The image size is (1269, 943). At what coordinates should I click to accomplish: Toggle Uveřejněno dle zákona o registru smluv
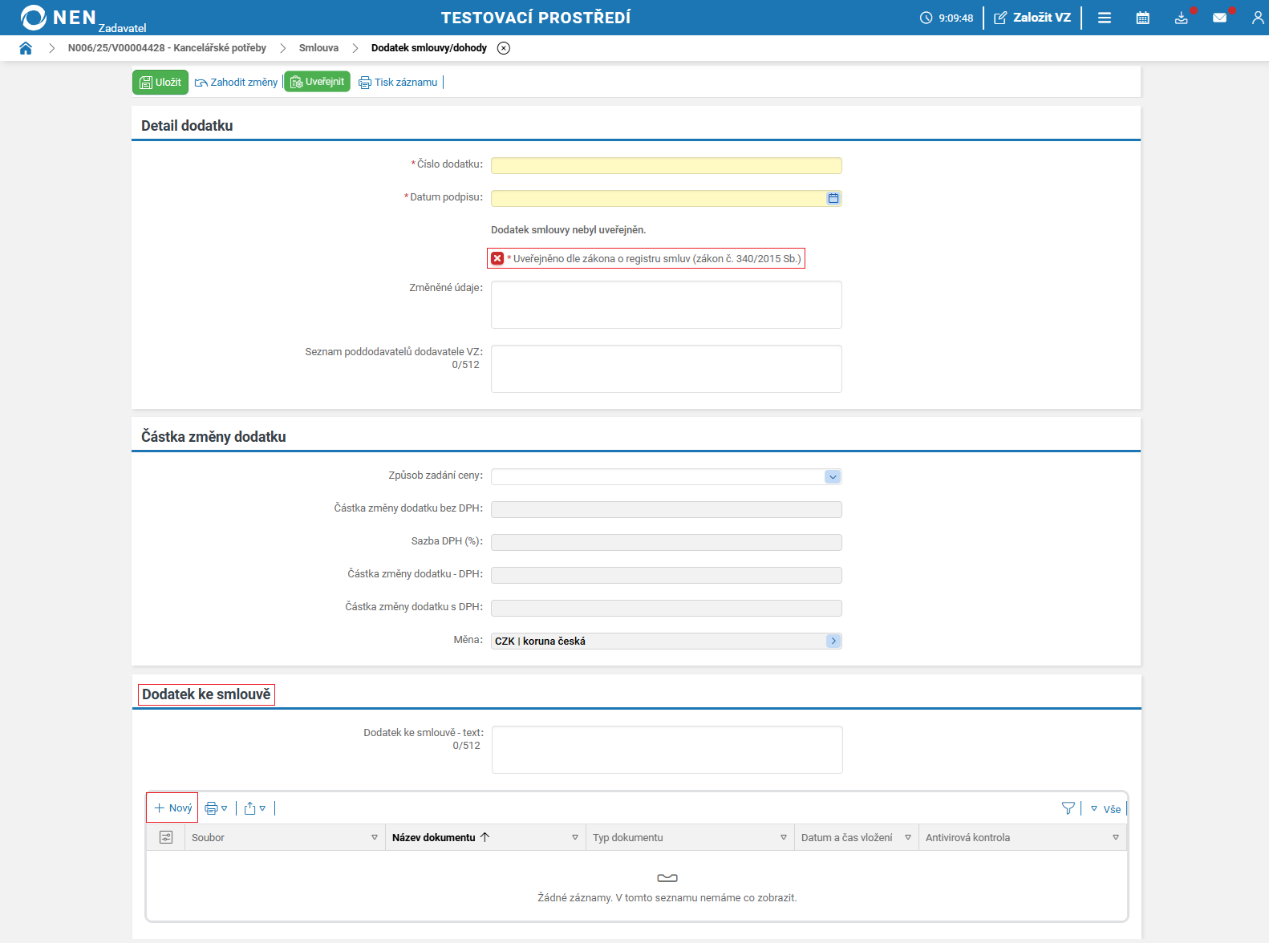[x=497, y=258]
